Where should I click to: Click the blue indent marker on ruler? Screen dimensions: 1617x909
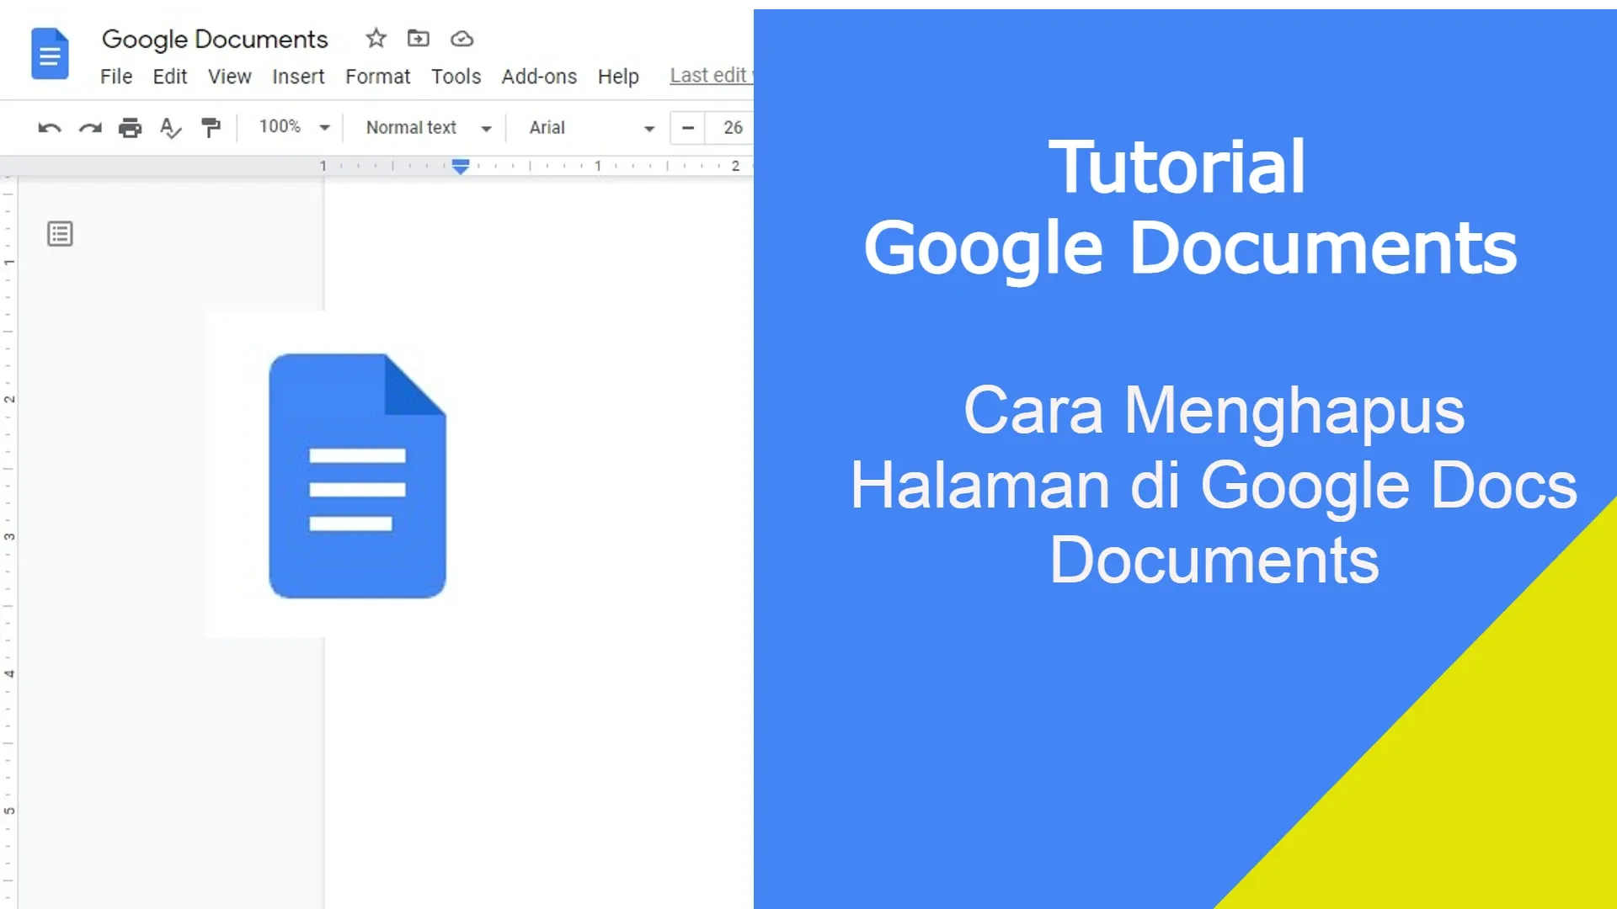(461, 166)
